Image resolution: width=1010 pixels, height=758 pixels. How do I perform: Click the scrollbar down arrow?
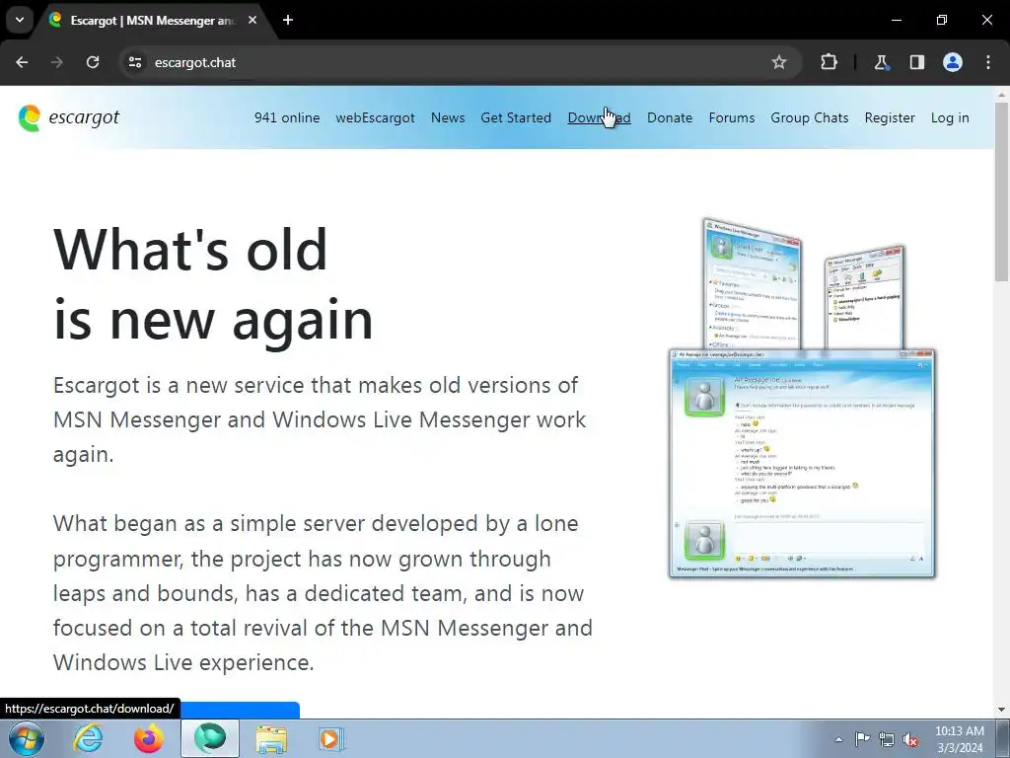(1001, 710)
